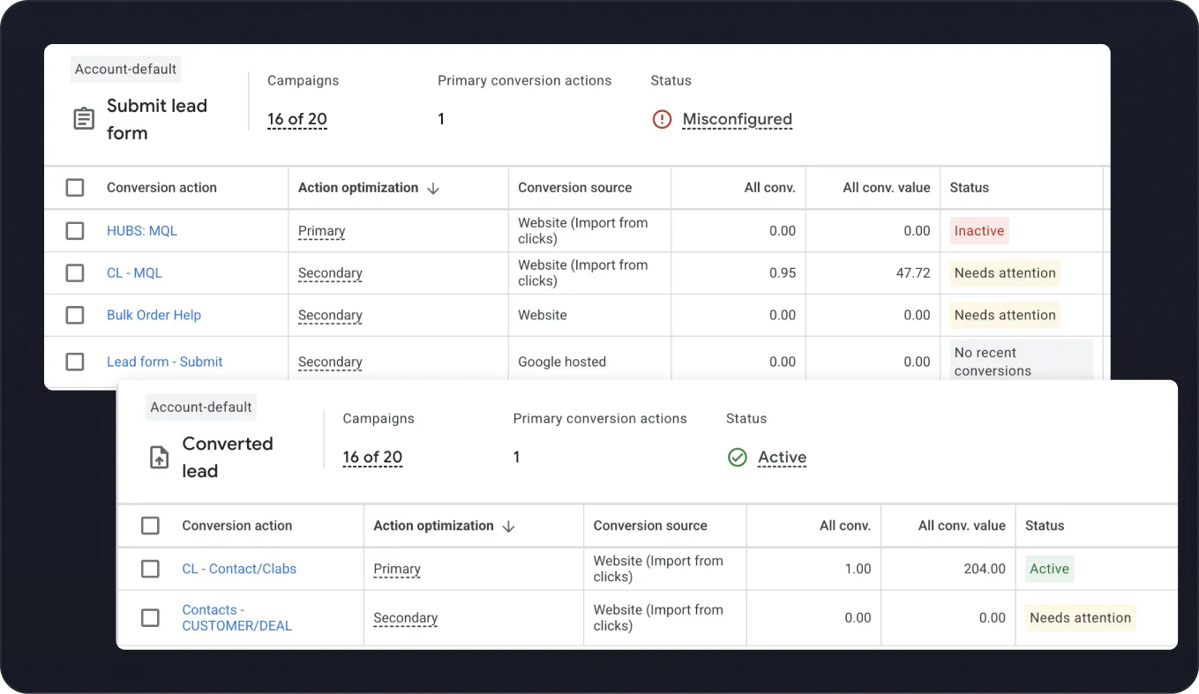1199x694 pixels.
Task: Click the 47.72 conversion value cell
Action: 913,273
